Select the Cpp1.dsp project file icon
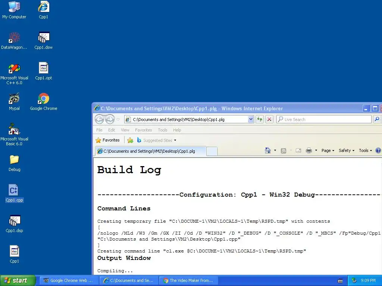The width and height of the screenshot is (382, 286). tap(14, 224)
